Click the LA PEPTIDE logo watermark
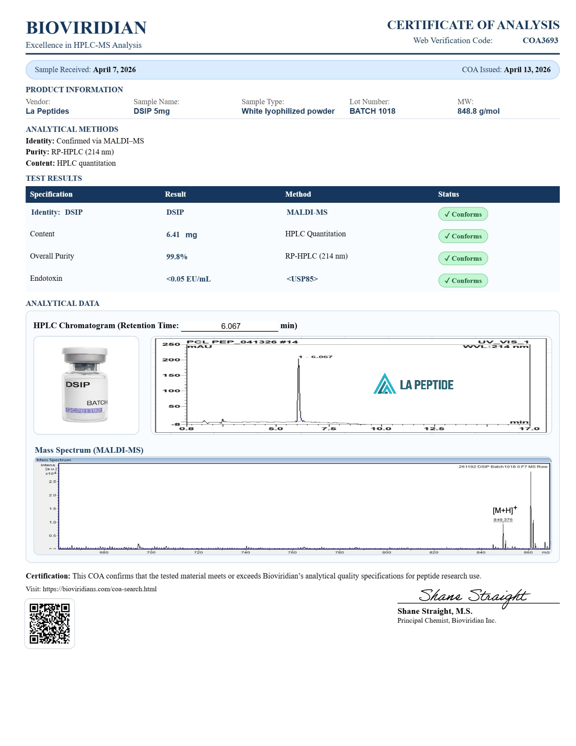576x746 pixels. click(413, 384)
